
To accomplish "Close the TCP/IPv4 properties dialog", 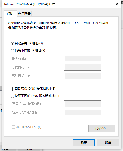I will pyautogui.click(x=117, y=4).
